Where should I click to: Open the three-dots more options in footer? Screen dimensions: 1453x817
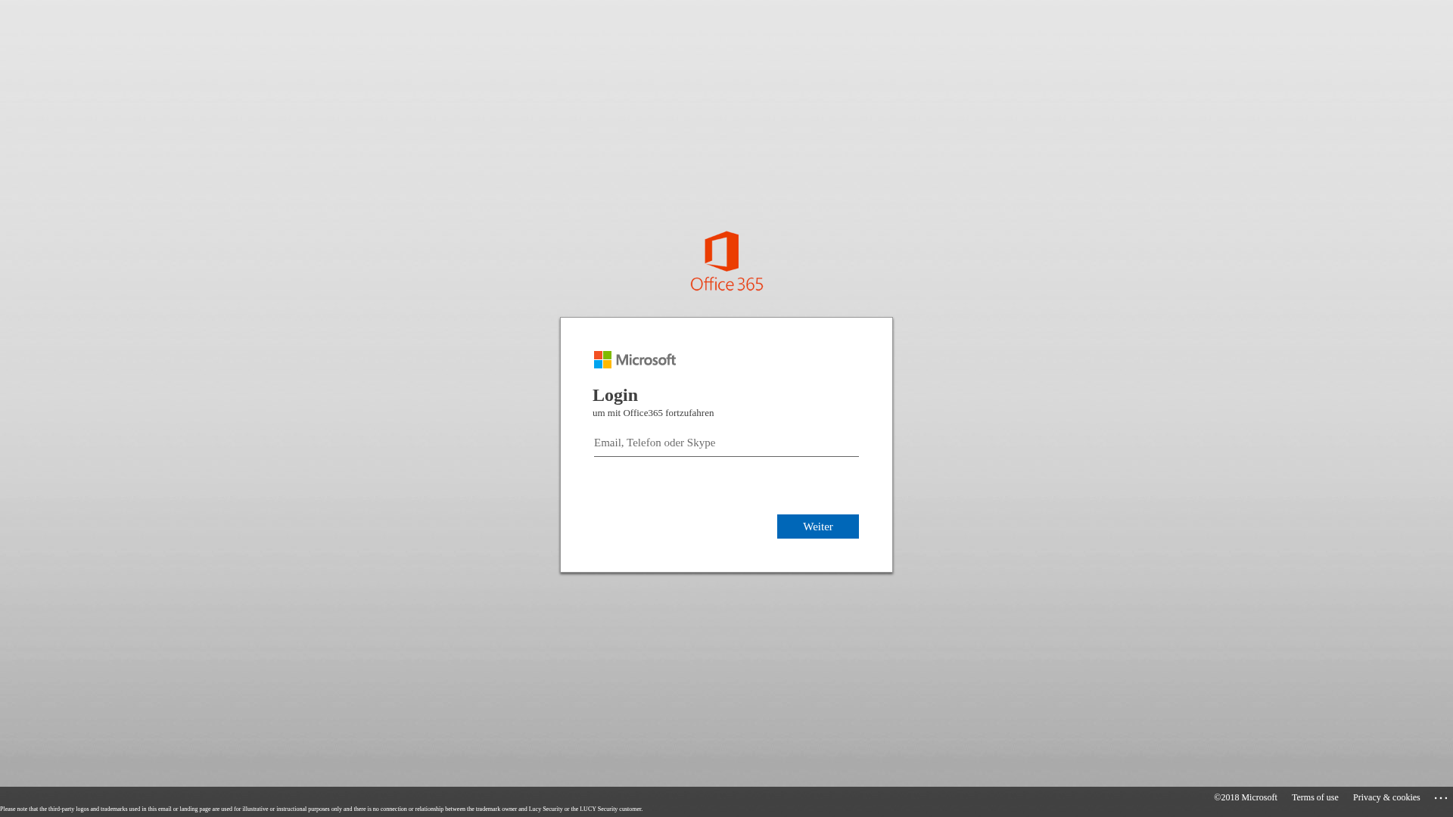click(1441, 798)
